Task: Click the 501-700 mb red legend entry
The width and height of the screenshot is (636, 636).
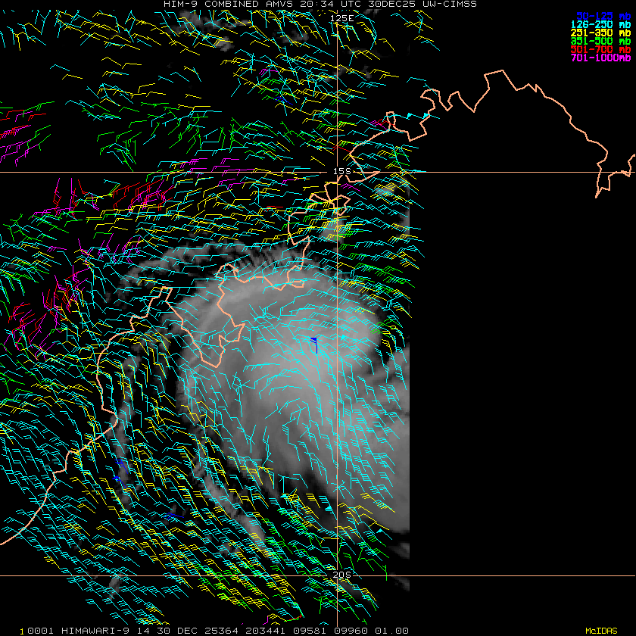Action: click(x=600, y=49)
